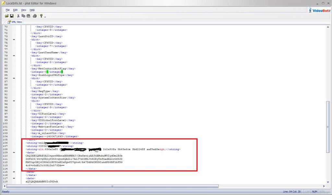The image size is (332, 195).
Task: Click the RegType key line
Action: point(45,91)
